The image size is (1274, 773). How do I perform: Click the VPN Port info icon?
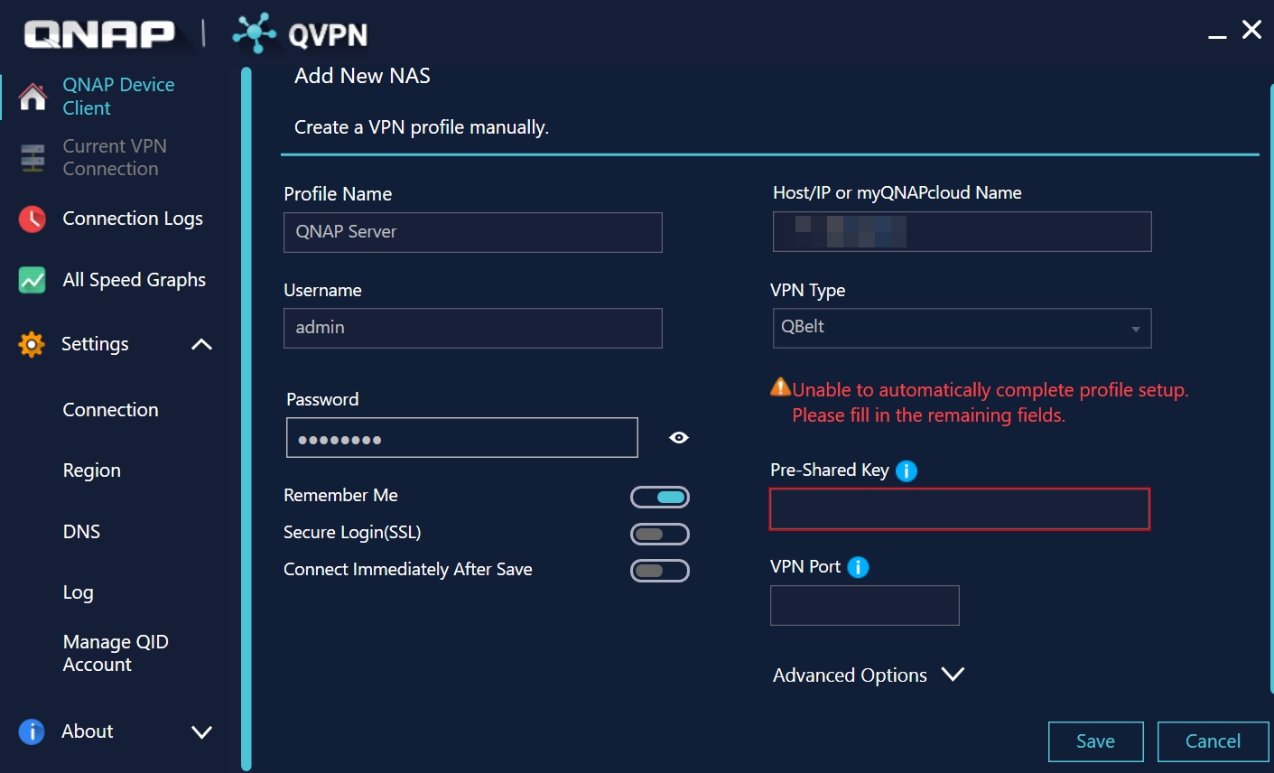coord(858,567)
